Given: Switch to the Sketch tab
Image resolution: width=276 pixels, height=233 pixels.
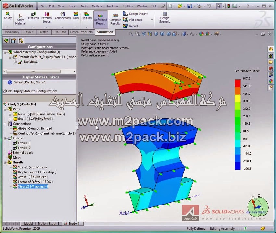Looking at the screenshot, I should 44,32.
